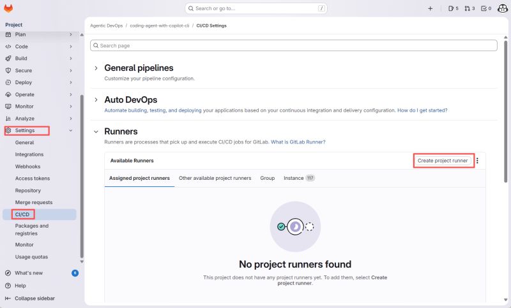This screenshot has height=308, width=511.
Task: Open Merge requests under Settings
Action: point(34,202)
